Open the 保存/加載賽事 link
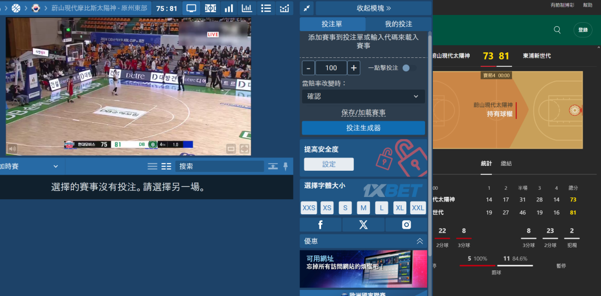Viewport: 601px width, 296px height. coord(363,113)
